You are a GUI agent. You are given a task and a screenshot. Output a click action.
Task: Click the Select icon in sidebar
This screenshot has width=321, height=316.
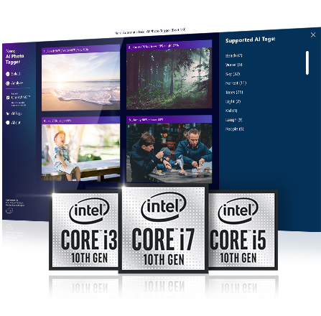coord(8,74)
